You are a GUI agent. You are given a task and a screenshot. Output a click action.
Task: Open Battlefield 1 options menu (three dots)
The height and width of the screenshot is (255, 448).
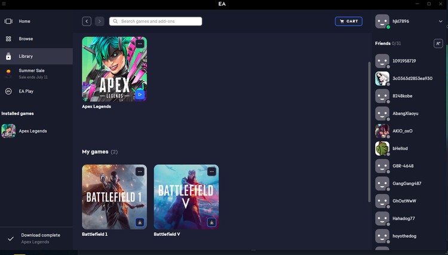140,171
